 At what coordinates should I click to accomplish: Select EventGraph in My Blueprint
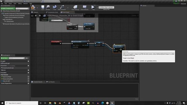click(6, 64)
